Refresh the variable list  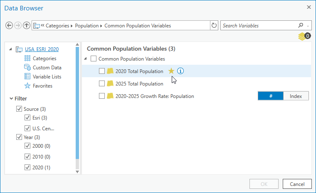[214, 26]
